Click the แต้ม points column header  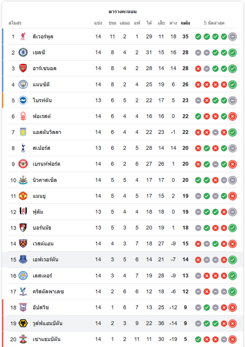tap(185, 23)
